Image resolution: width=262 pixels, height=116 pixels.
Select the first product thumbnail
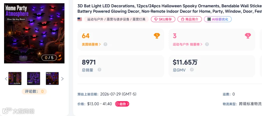(15, 78)
